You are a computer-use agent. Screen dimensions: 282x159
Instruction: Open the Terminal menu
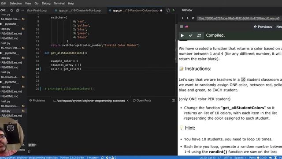pyautogui.click(x=59, y=4)
